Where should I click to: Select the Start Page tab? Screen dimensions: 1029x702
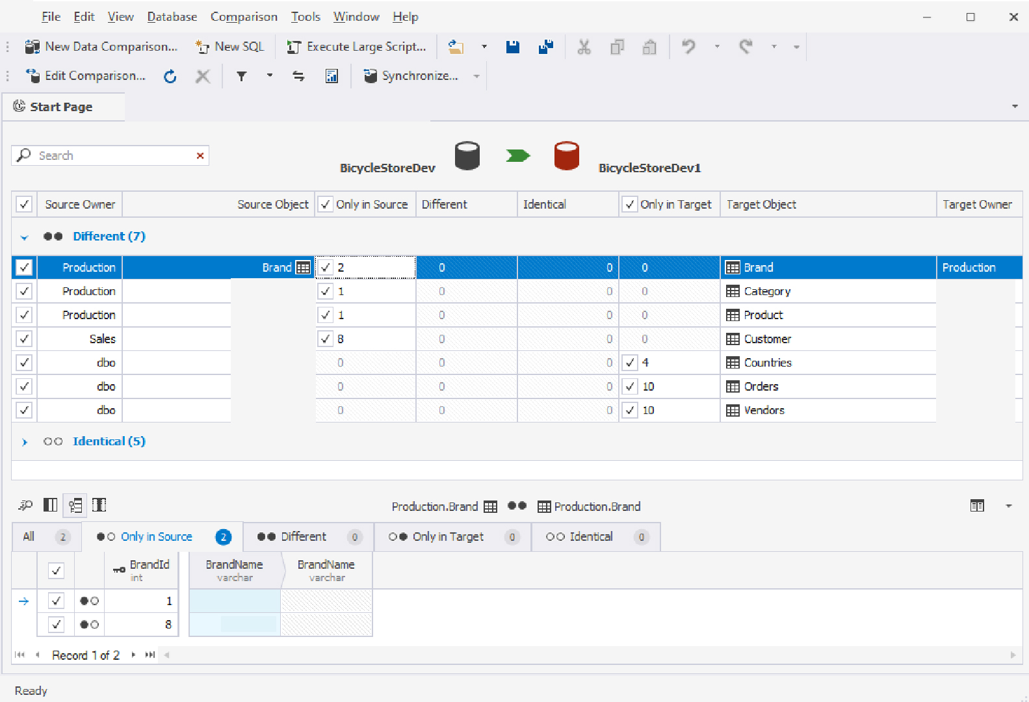coord(63,107)
